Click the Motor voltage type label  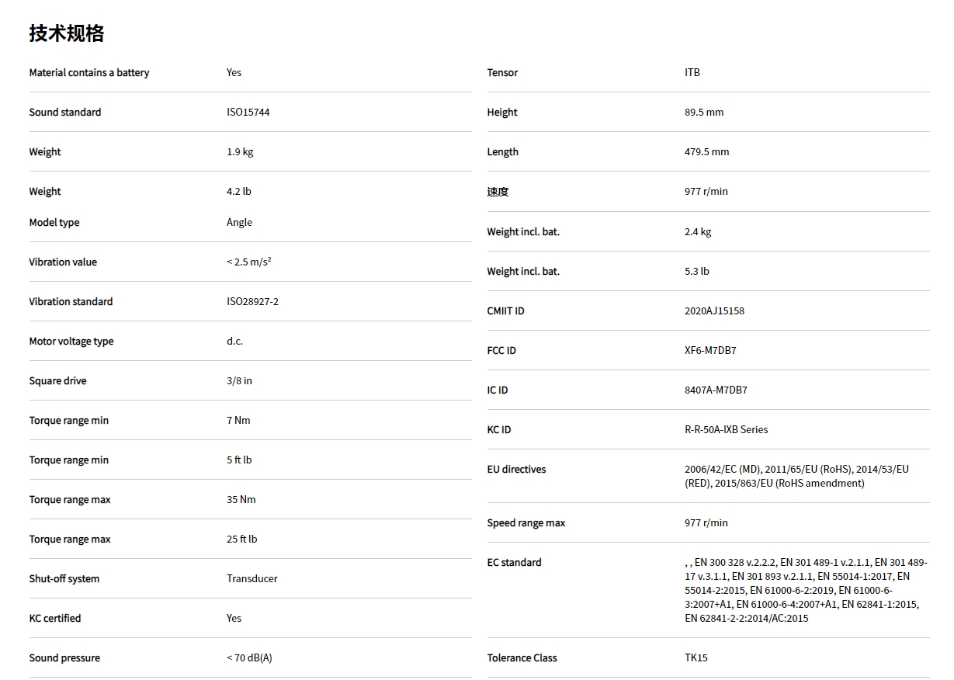(71, 342)
